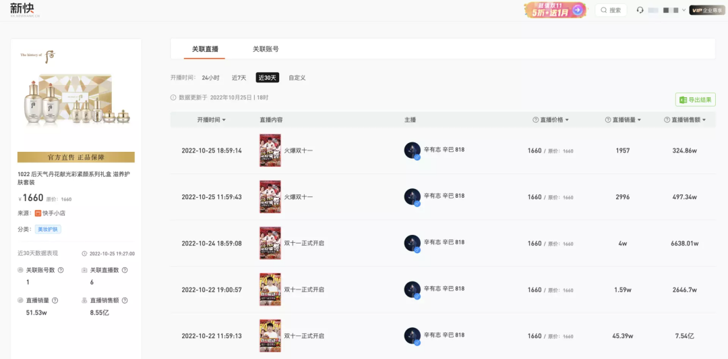Image resolution: width=728 pixels, height=359 pixels.
Task: Click the 快手小店 source icon
Action: [x=38, y=213]
